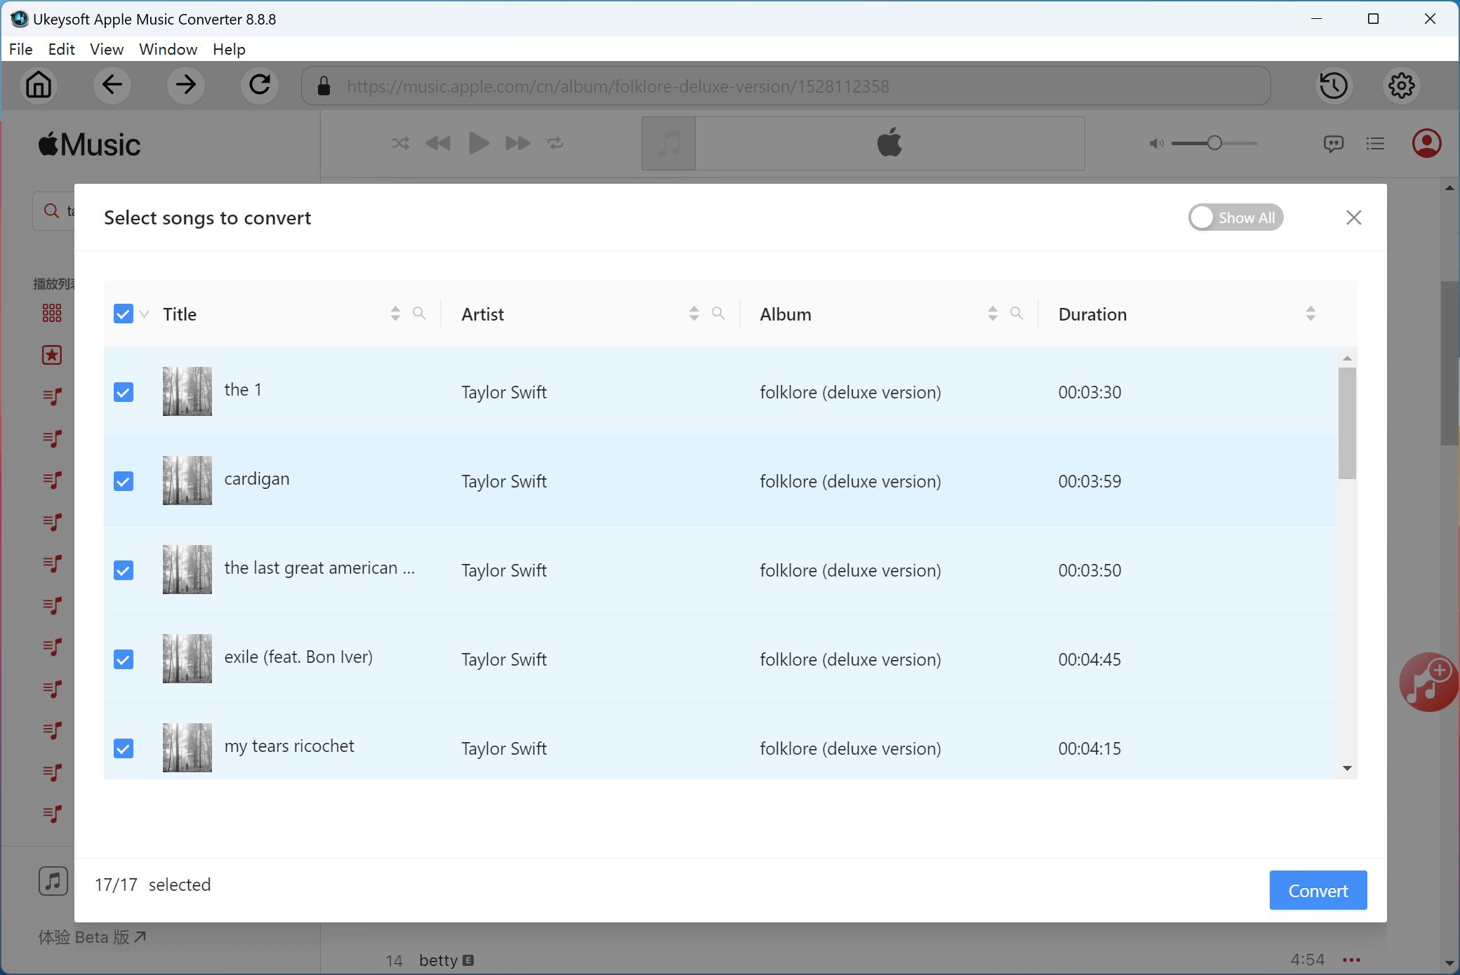Go back using the back arrow
1460x975 pixels.
pos(112,86)
